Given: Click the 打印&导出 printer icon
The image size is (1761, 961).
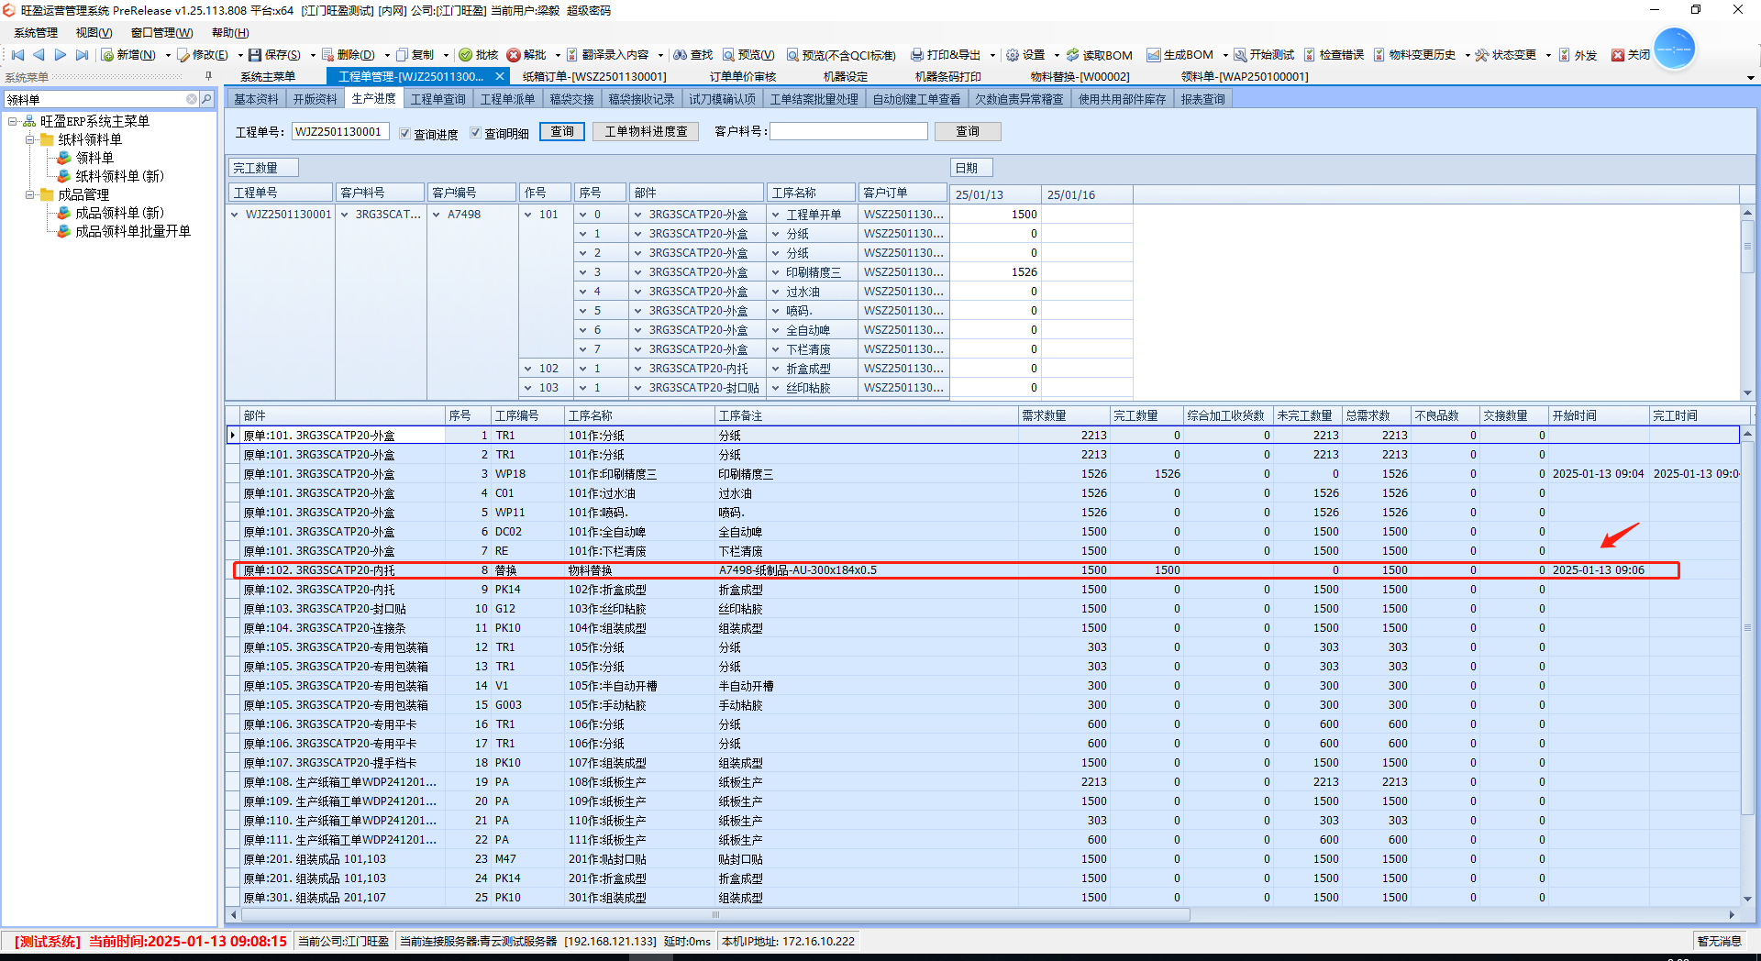Looking at the screenshot, I should [916, 55].
